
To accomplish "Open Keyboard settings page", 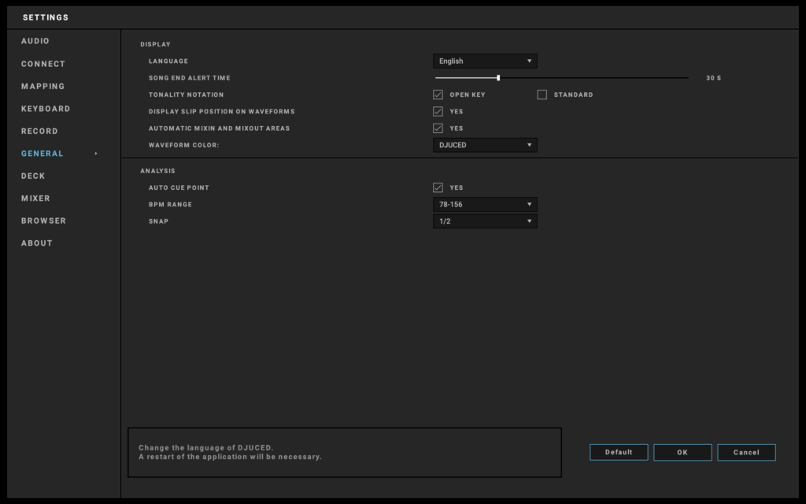I will point(46,109).
